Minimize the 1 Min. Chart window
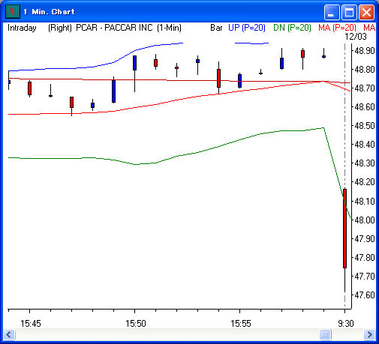The width and height of the screenshot is (379, 344). tap(331, 12)
